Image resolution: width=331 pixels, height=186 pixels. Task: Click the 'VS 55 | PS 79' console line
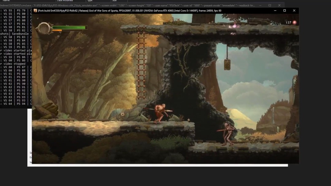16,10
